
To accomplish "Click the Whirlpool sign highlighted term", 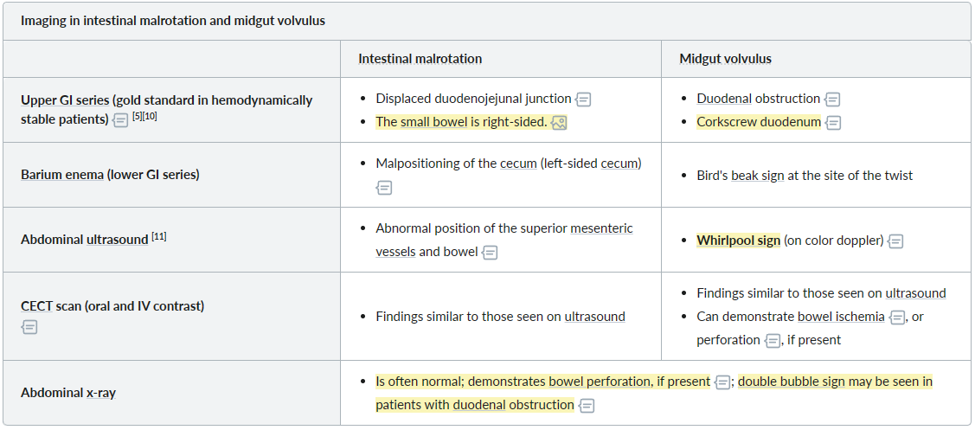I will click(738, 241).
